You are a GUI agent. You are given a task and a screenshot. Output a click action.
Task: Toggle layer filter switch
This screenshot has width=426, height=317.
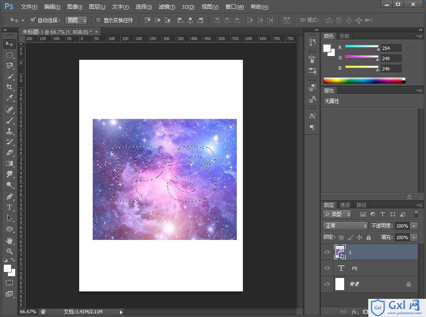(x=416, y=214)
